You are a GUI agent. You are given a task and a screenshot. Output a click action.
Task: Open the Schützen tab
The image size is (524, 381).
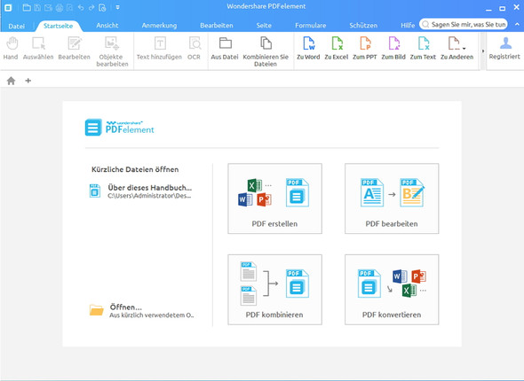[363, 26]
